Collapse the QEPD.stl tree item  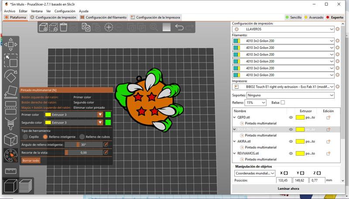tap(235, 117)
